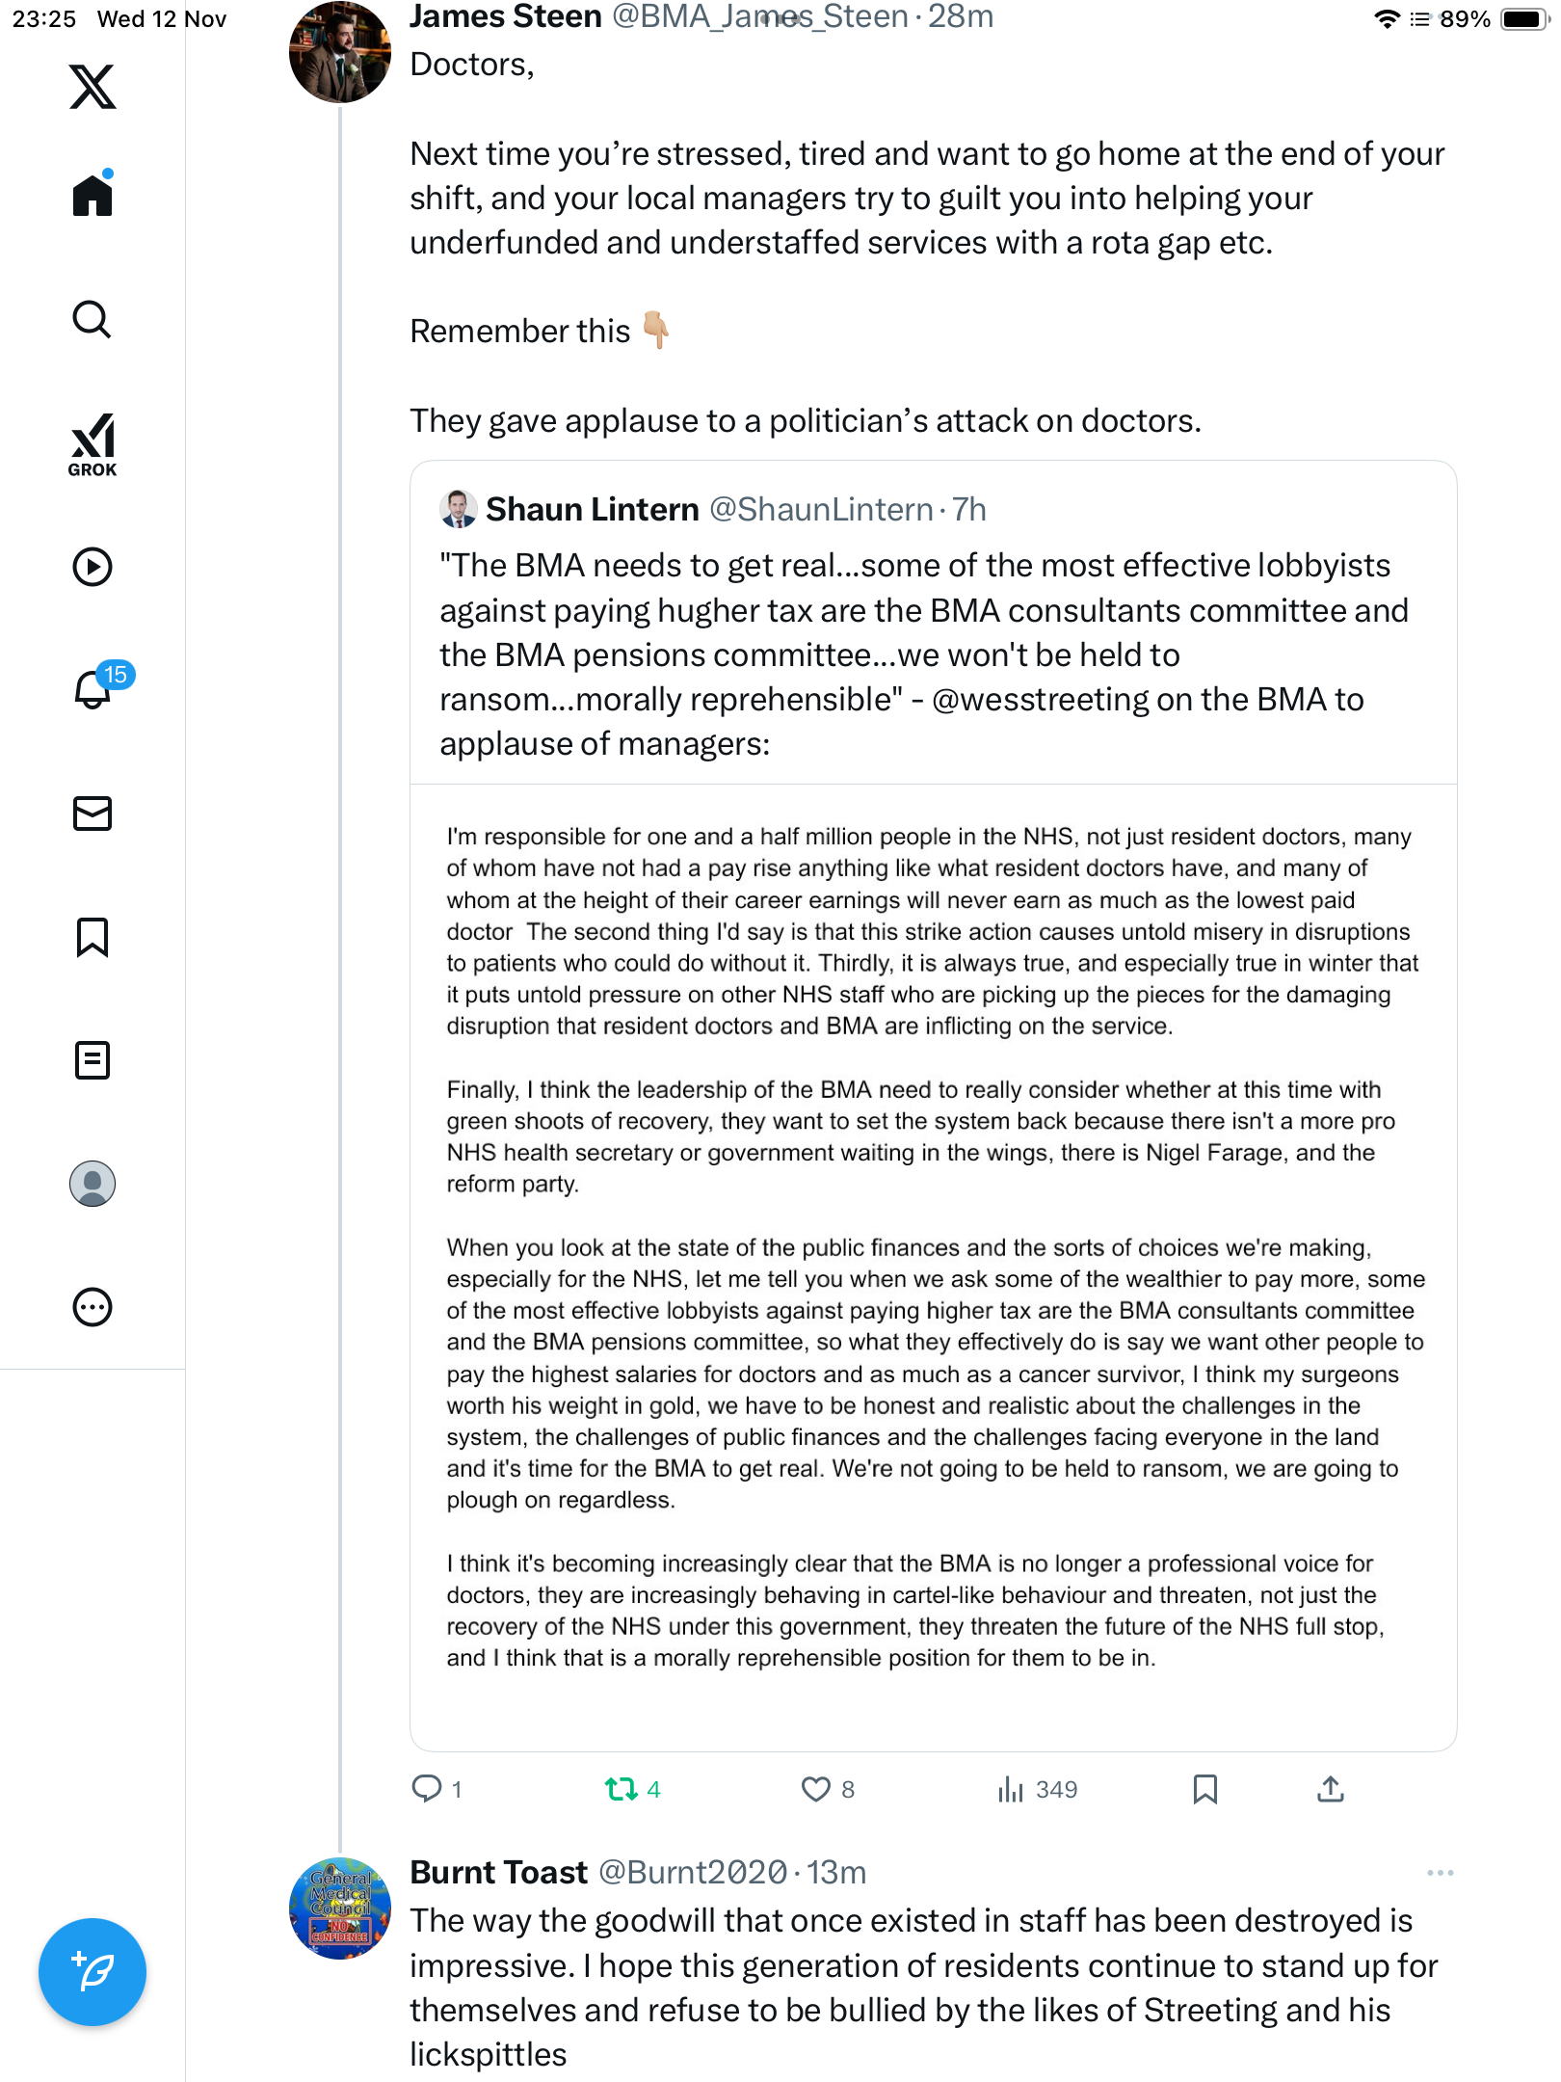Share James Steen's post
The image size is (1561, 2082).
pos(1330,1790)
